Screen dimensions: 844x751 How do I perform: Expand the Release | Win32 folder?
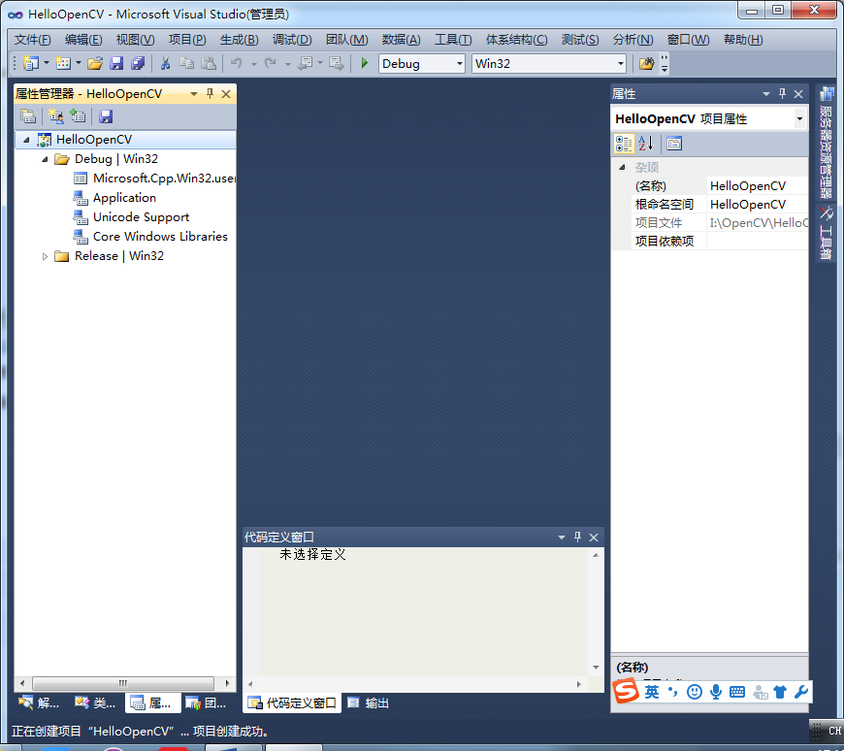(x=45, y=257)
